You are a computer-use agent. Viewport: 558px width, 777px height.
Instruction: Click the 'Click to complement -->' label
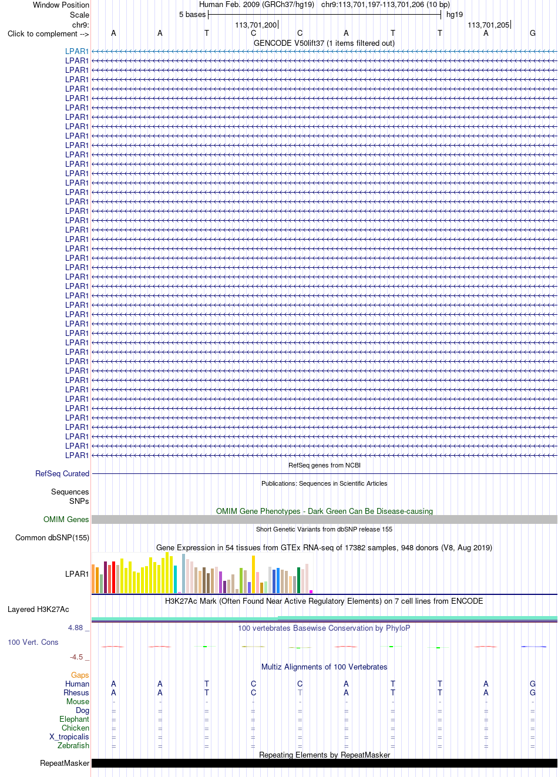(48, 33)
